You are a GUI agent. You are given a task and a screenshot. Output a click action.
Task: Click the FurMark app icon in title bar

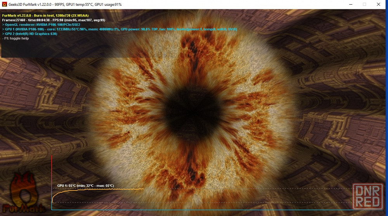tap(4, 4)
